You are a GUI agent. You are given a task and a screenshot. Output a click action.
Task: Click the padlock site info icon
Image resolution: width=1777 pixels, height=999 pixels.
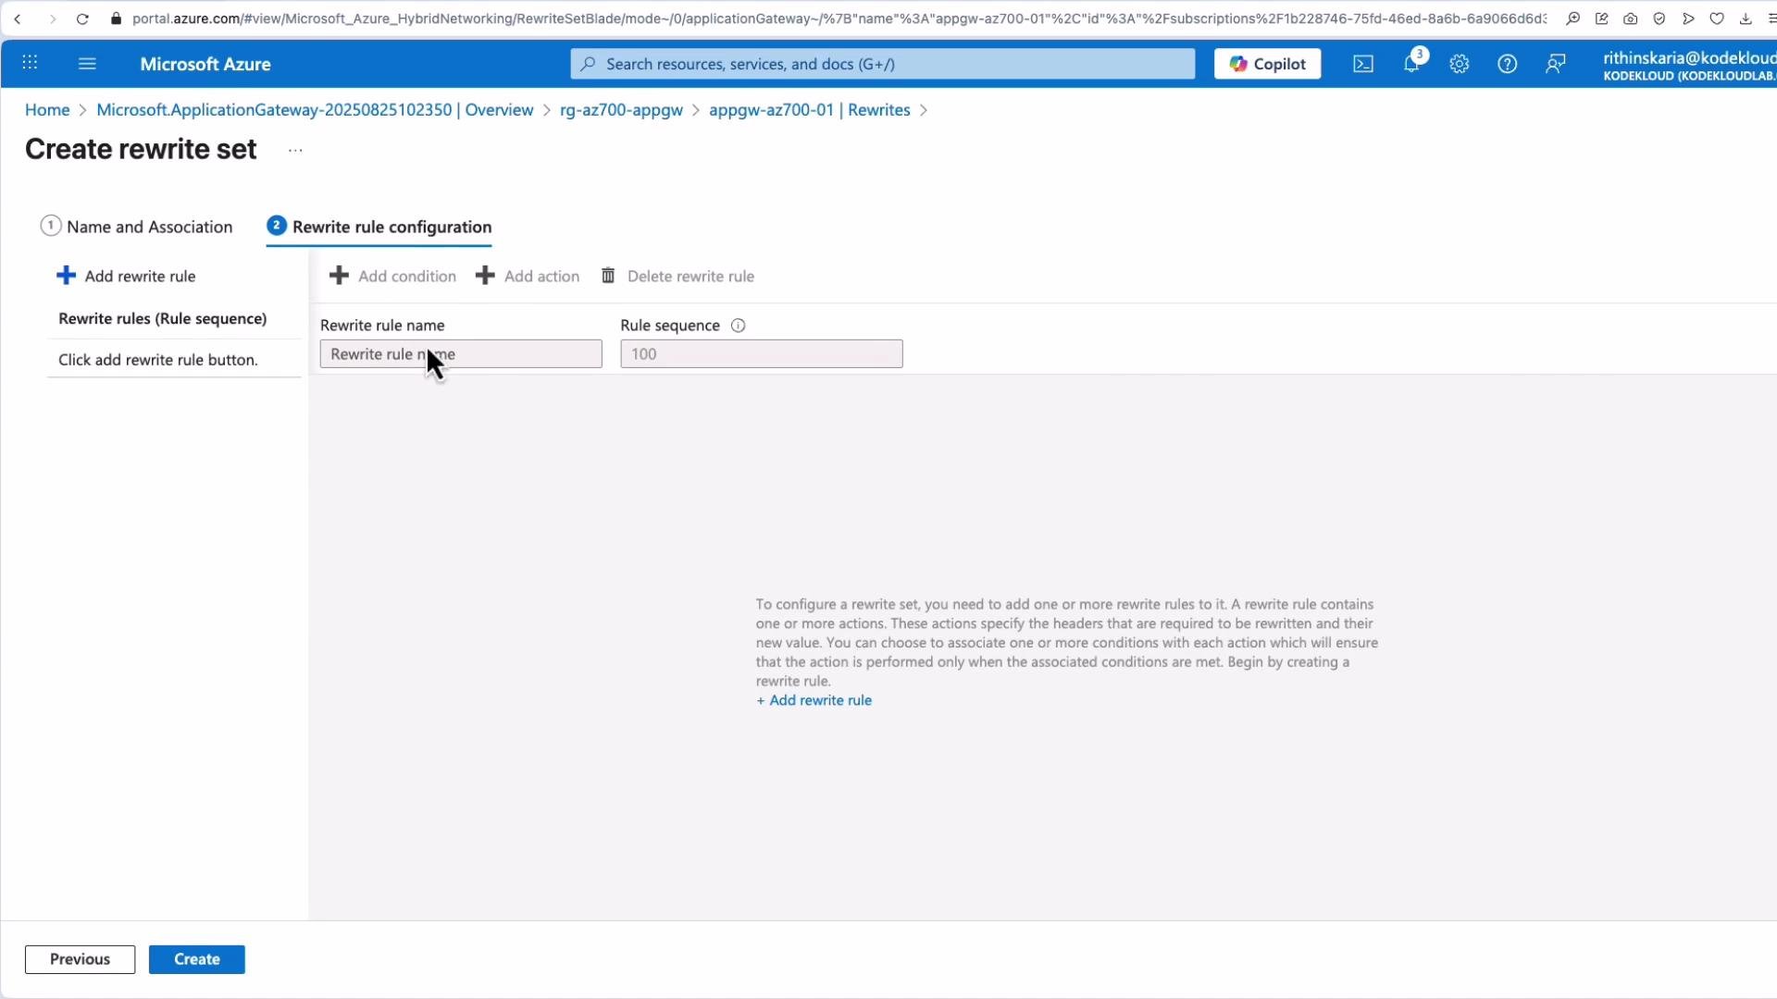(116, 18)
